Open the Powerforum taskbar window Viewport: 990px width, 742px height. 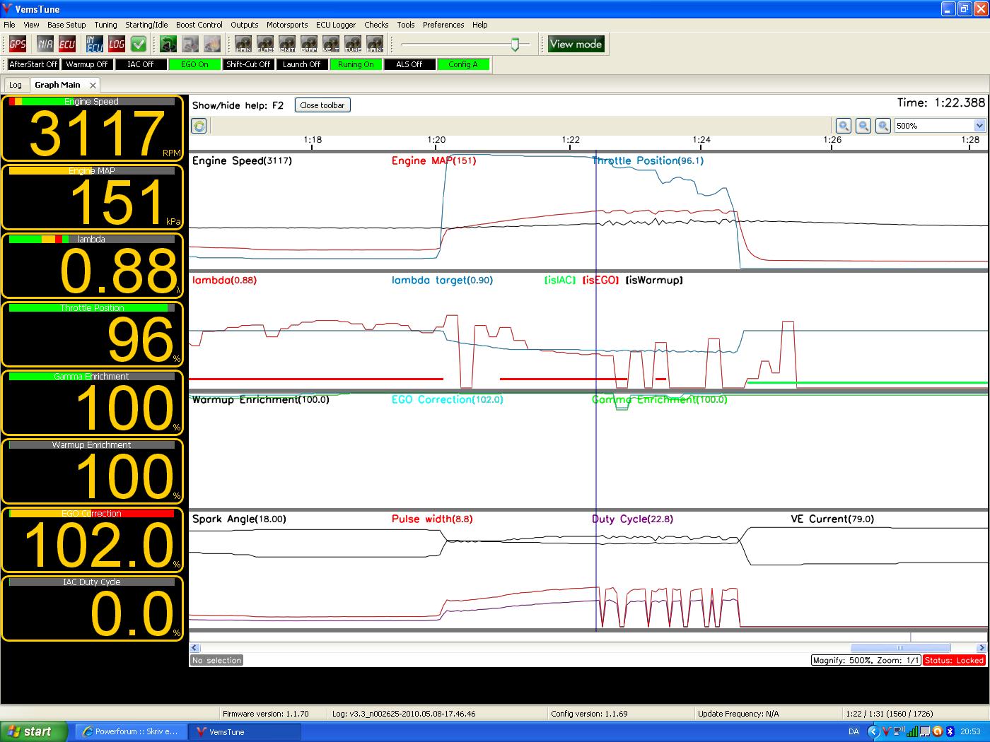click(x=131, y=732)
